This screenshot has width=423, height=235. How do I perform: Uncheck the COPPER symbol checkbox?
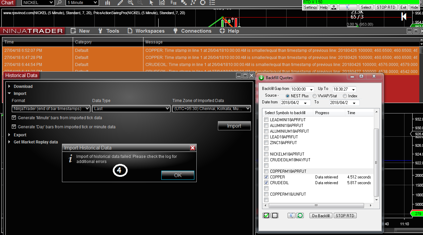[x=266, y=177]
